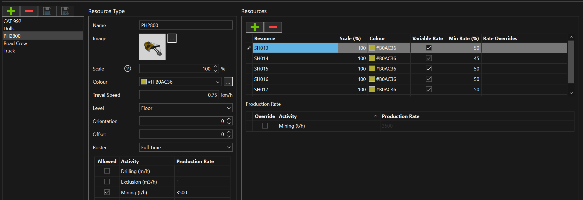Remove resource using red minus in Resources
The image size is (583, 200).
[273, 27]
